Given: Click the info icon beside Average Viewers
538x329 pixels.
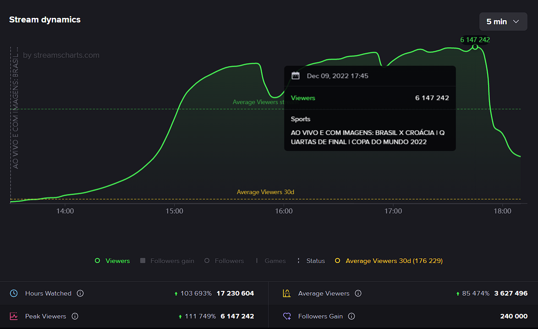Looking at the screenshot, I should (358, 293).
